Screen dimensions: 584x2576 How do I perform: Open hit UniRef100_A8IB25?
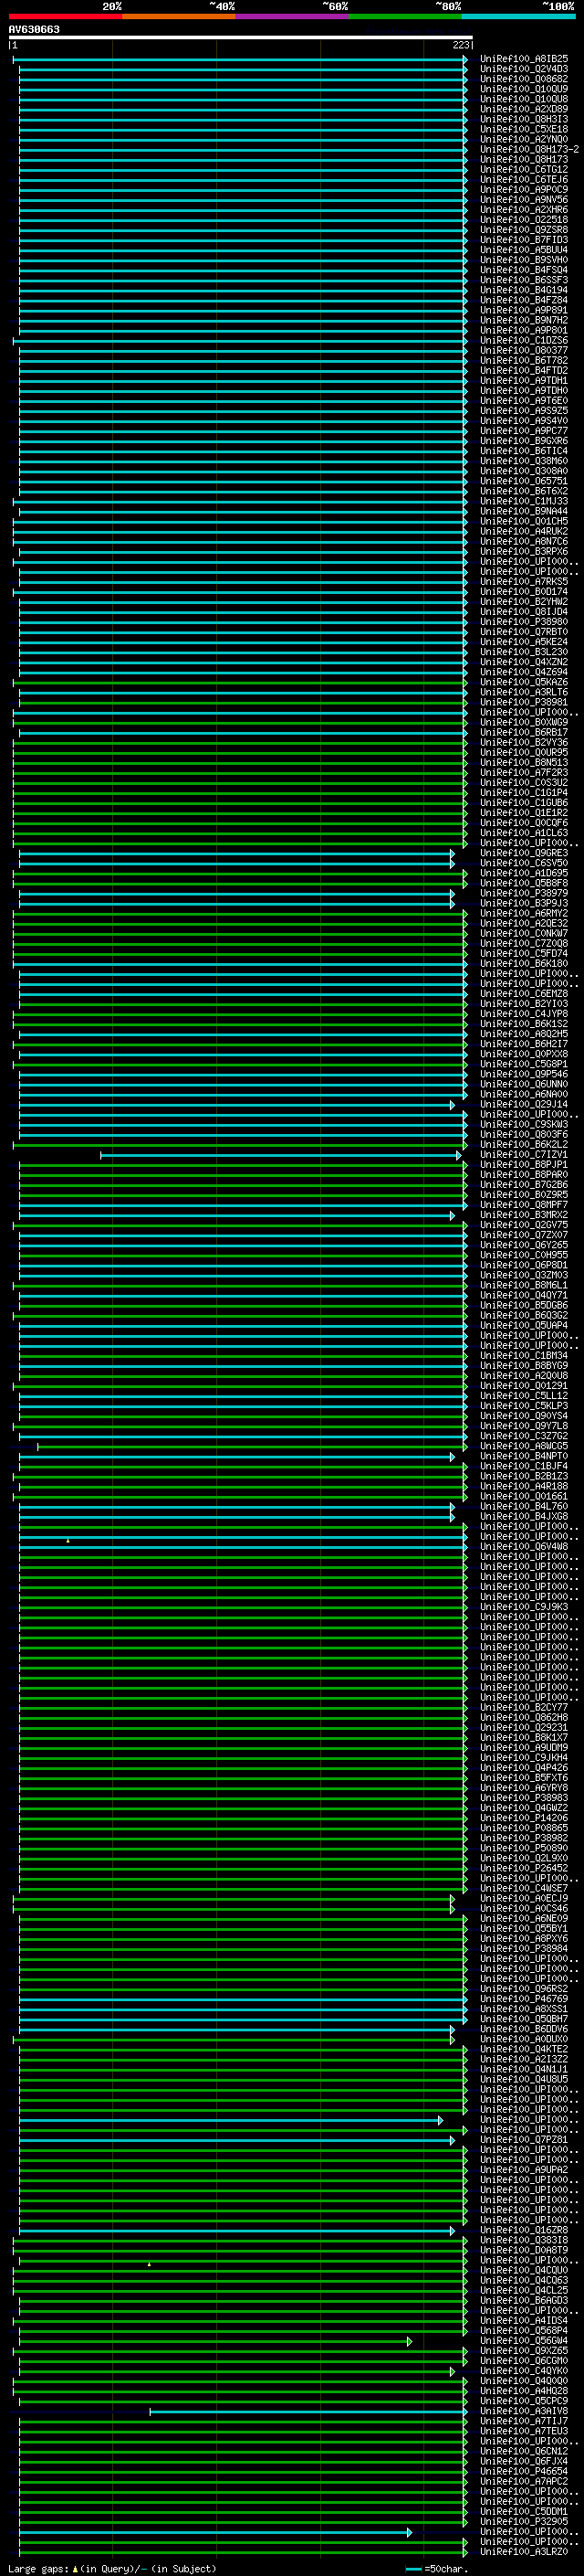tap(524, 59)
